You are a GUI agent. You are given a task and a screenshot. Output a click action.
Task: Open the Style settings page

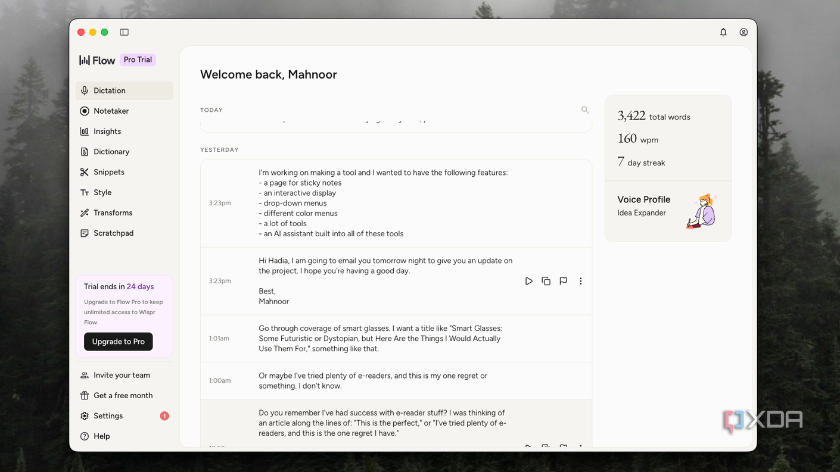point(124,192)
